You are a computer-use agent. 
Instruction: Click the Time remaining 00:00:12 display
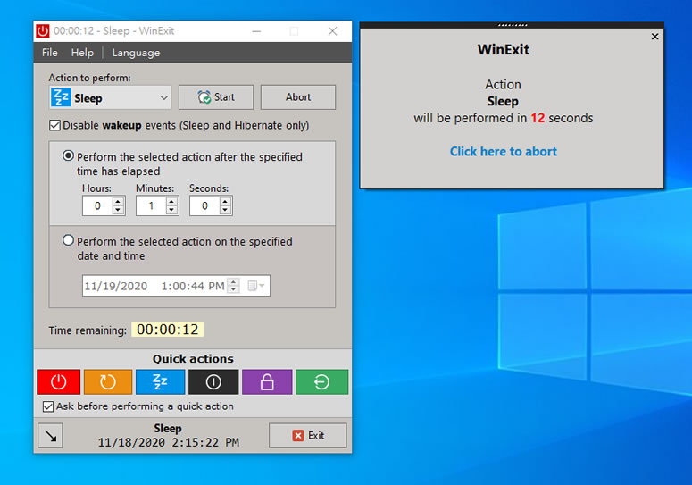click(167, 330)
